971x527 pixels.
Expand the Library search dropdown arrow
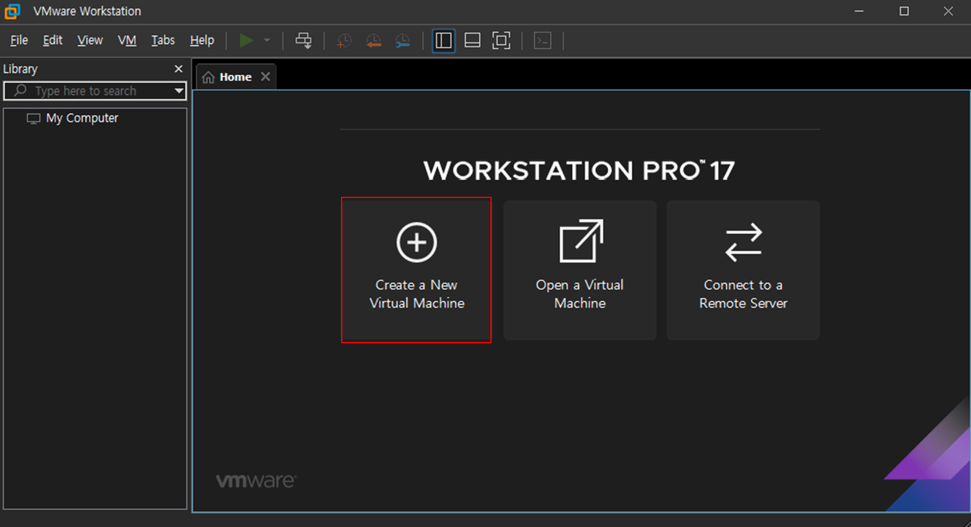tap(179, 91)
